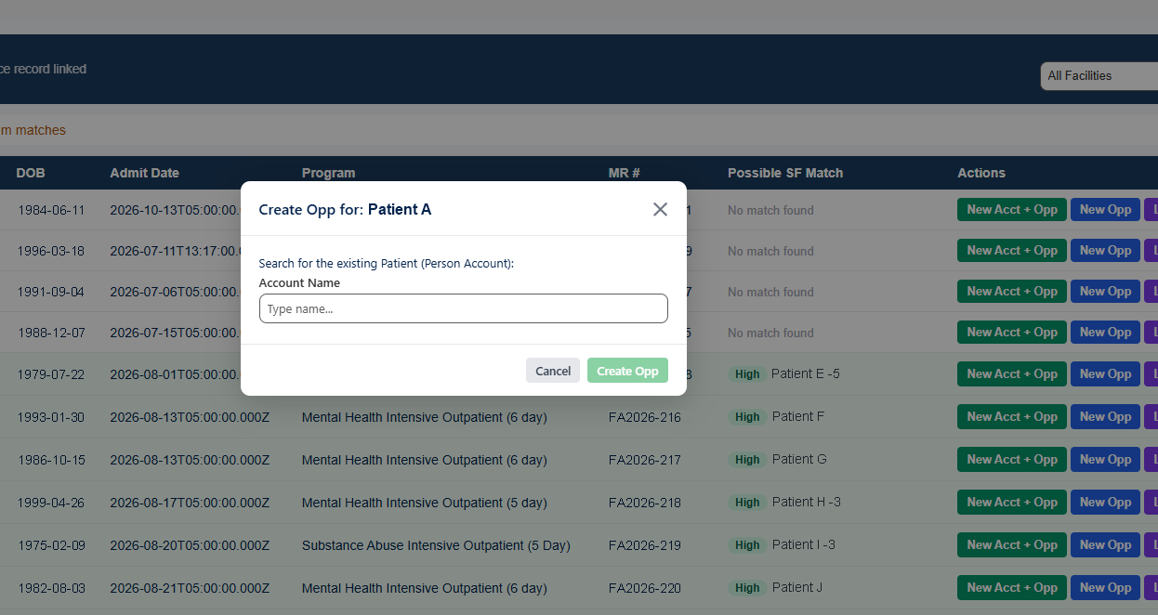Click New Opp for Patient E -5 row
1158x615 pixels.
pyautogui.click(x=1105, y=374)
